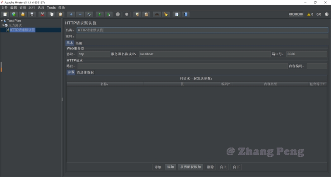Viewport: 331px width, 177px height.
Task: Click the New test plan toolbar icon
Action: coord(5,14)
